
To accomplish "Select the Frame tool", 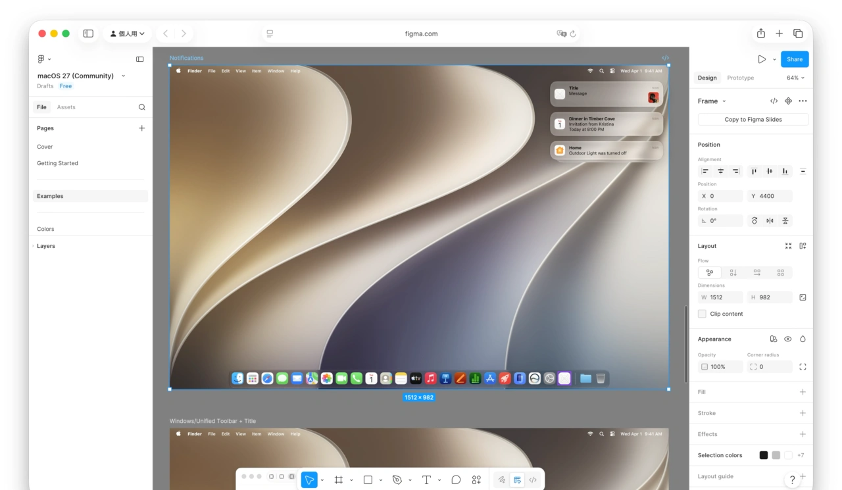I will (x=339, y=480).
